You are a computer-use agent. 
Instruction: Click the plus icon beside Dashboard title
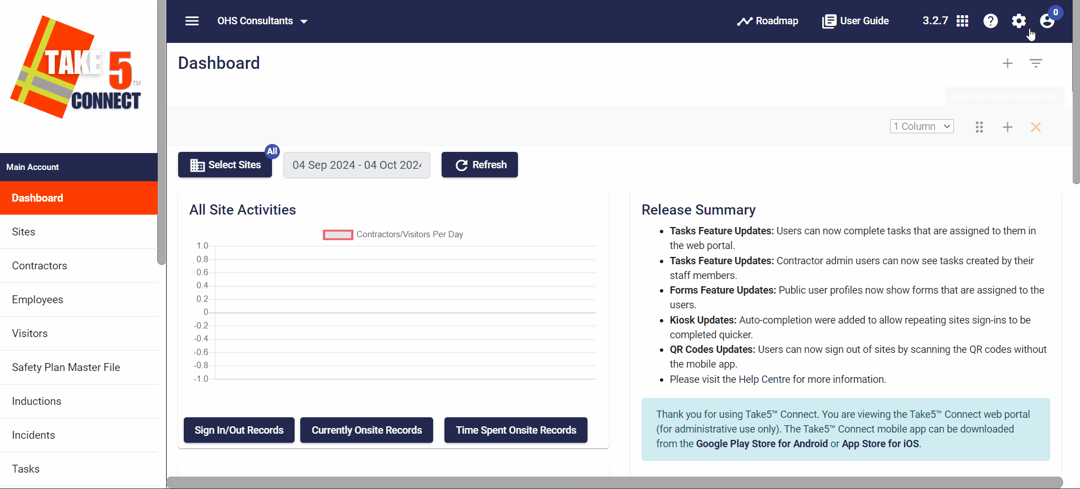coord(1007,63)
